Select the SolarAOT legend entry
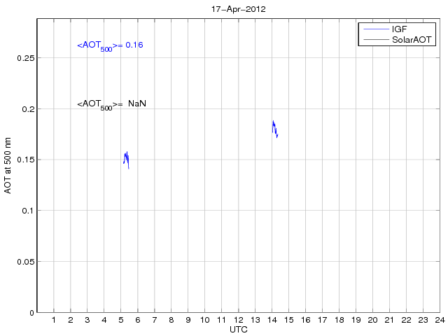 tap(397, 40)
